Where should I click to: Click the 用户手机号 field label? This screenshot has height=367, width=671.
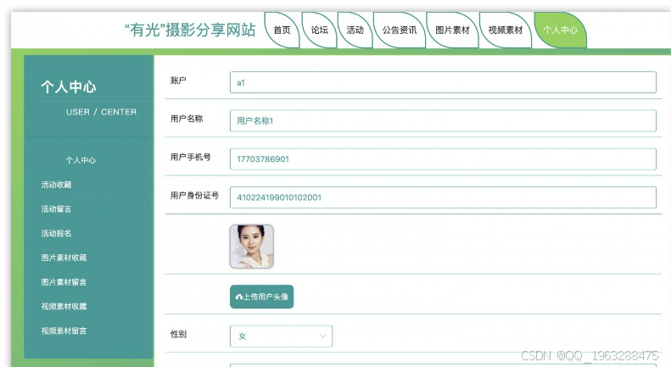pyautogui.click(x=190, y=157)
